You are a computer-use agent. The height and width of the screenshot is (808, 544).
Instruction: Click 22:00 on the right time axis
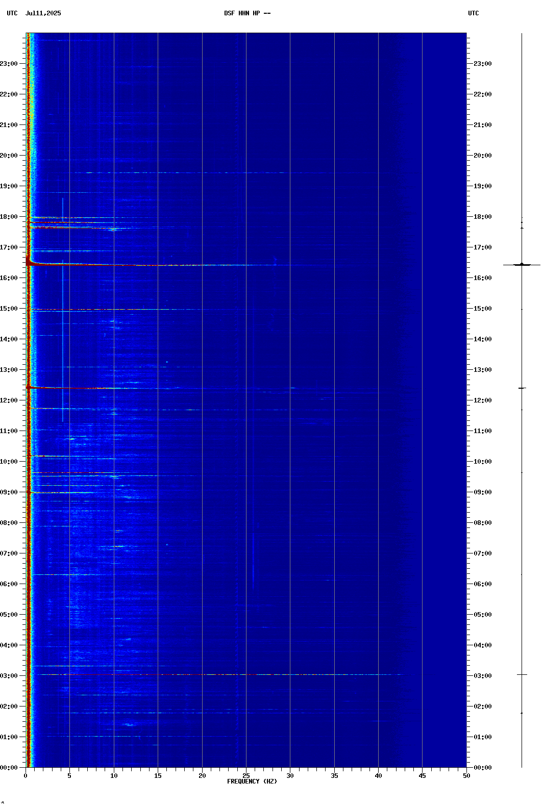pos(483,94)
